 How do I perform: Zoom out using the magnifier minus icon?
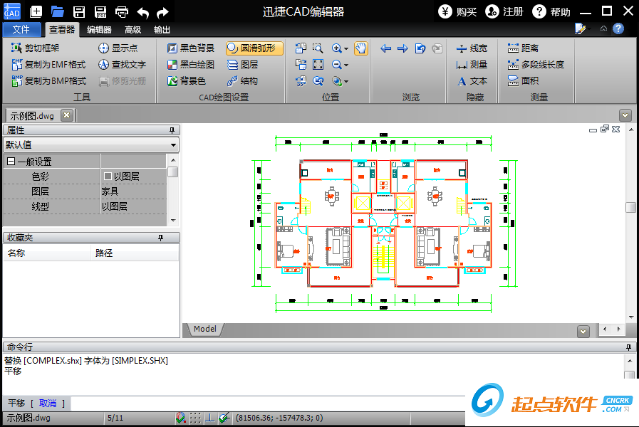(x=336, y=65)
